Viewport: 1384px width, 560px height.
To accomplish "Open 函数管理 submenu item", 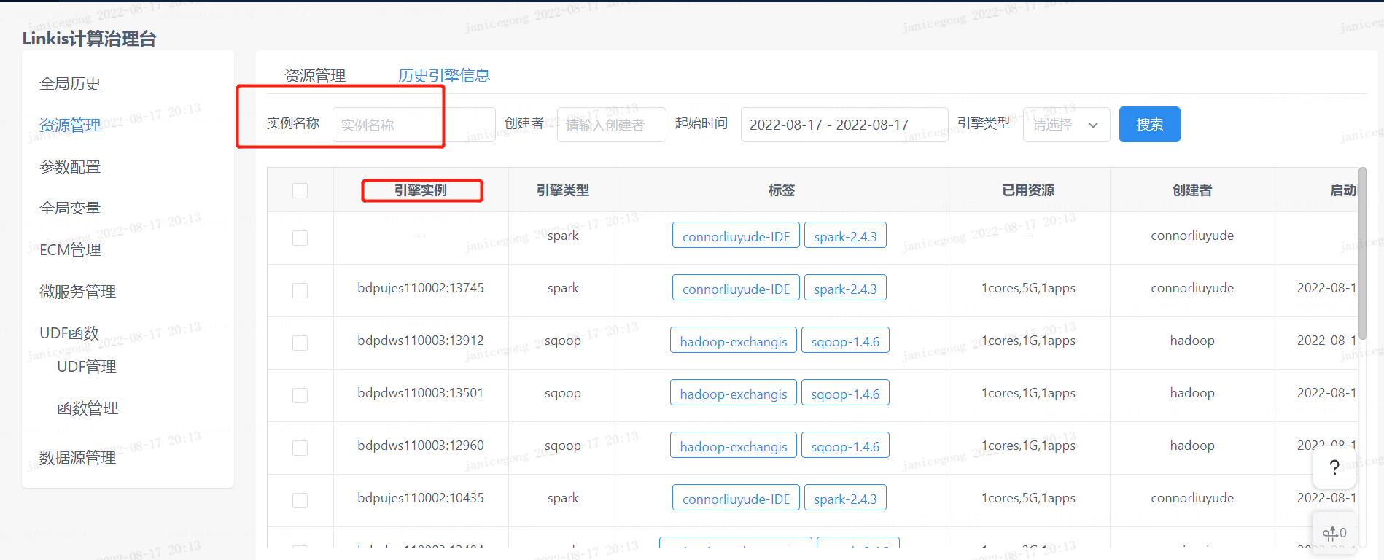I will coord(88,408).
